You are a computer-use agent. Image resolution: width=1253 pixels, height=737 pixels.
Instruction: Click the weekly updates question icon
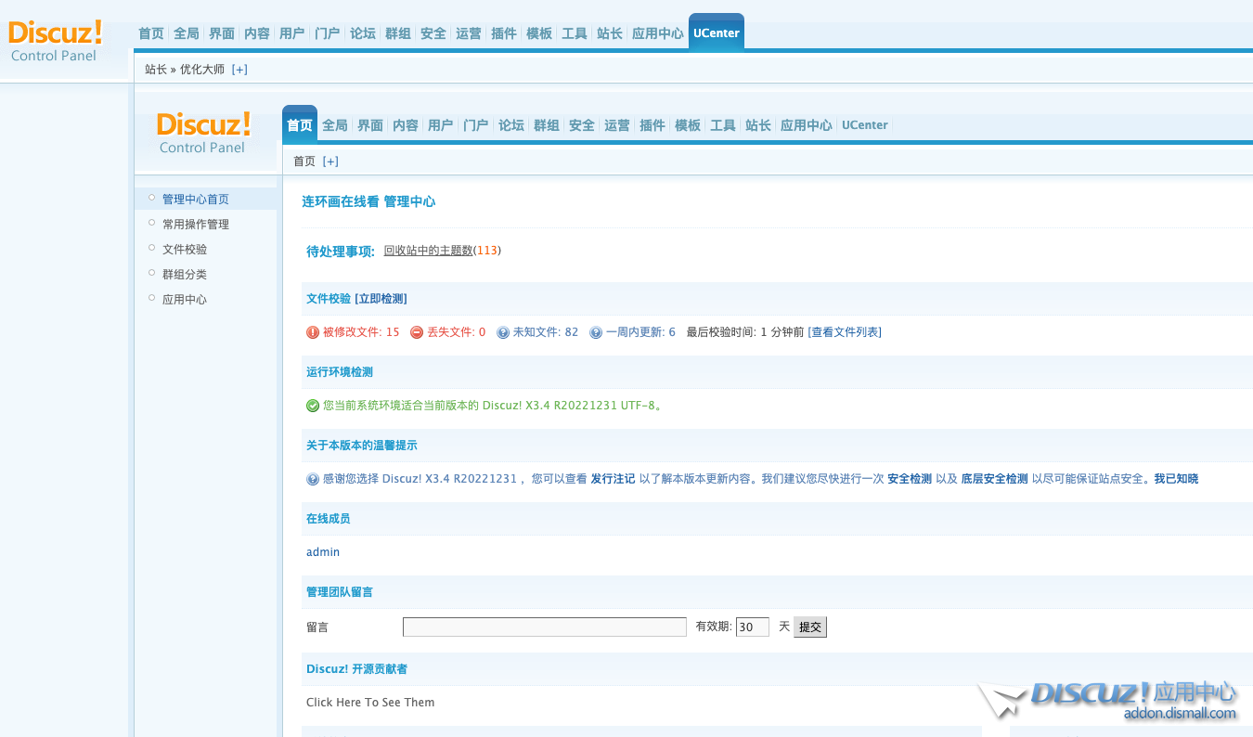(x=596, y=332)
